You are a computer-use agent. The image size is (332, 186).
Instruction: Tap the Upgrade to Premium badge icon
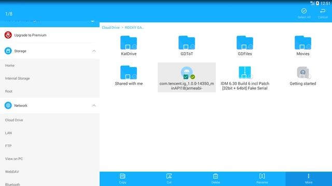coord(8,35)
